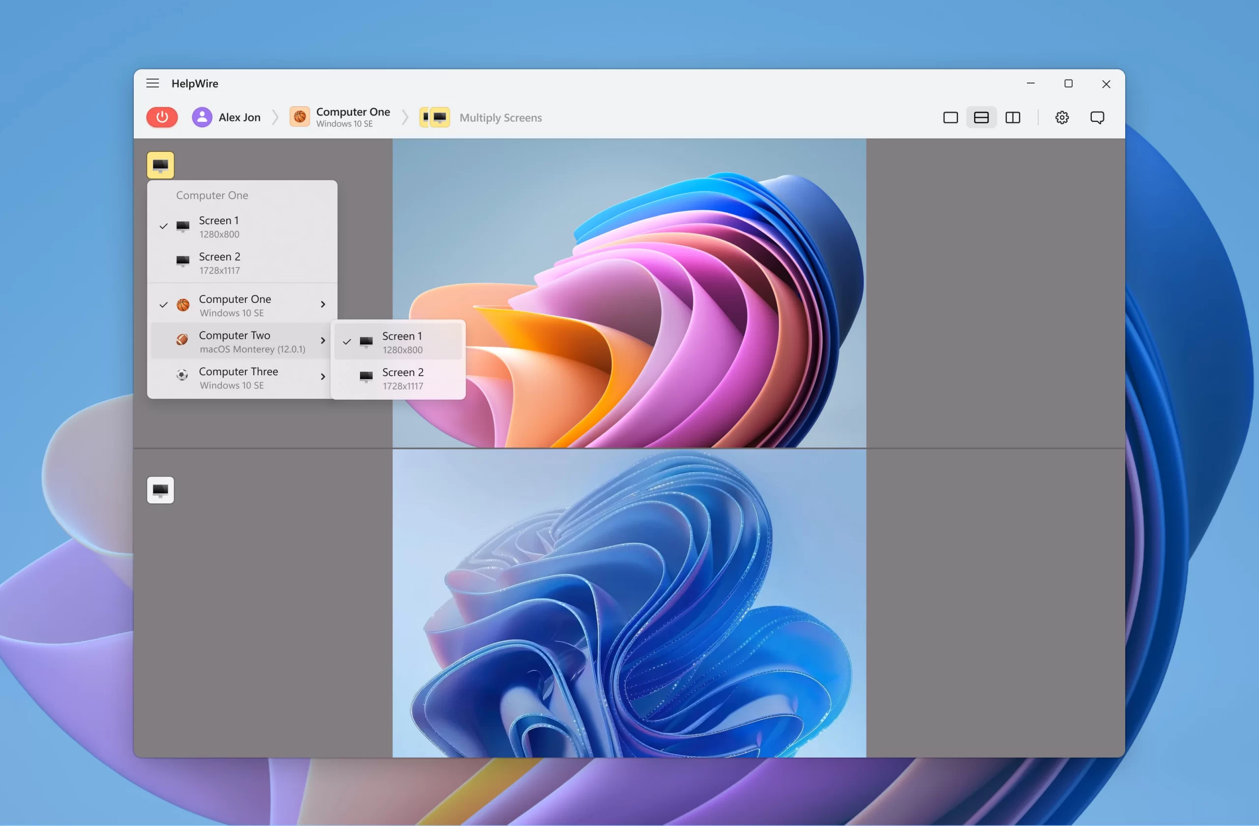Click the Alex Jon breadcrumb name
The width and height of the screenshot is (1259, 826).
240,118
